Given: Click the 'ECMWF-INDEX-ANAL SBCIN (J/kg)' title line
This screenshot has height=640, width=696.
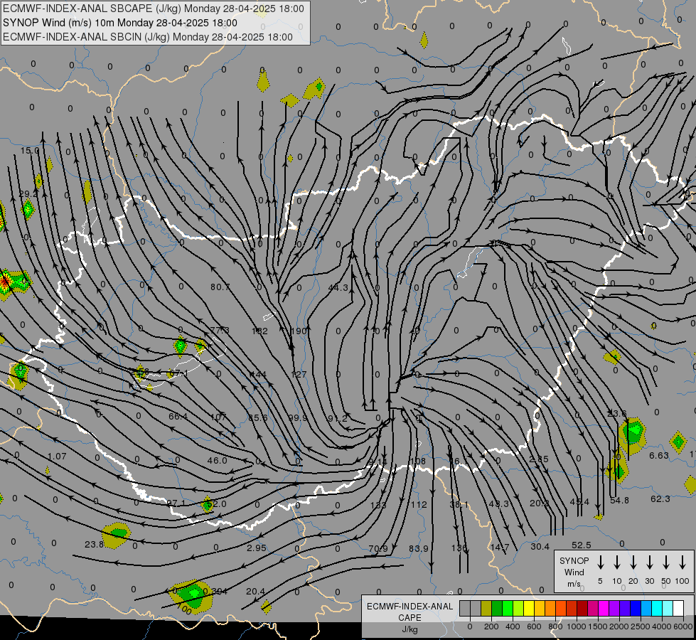Looking at the screenshot, I should pos(148,37).
